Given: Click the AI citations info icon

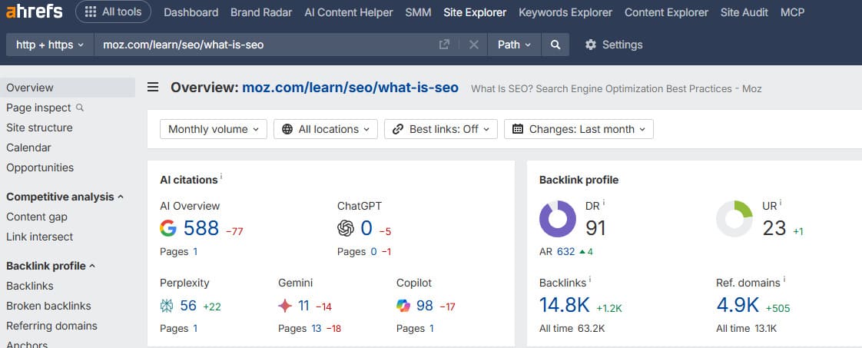Looking at the screenshot, I should pyautogui.click(x=221, y=176).
